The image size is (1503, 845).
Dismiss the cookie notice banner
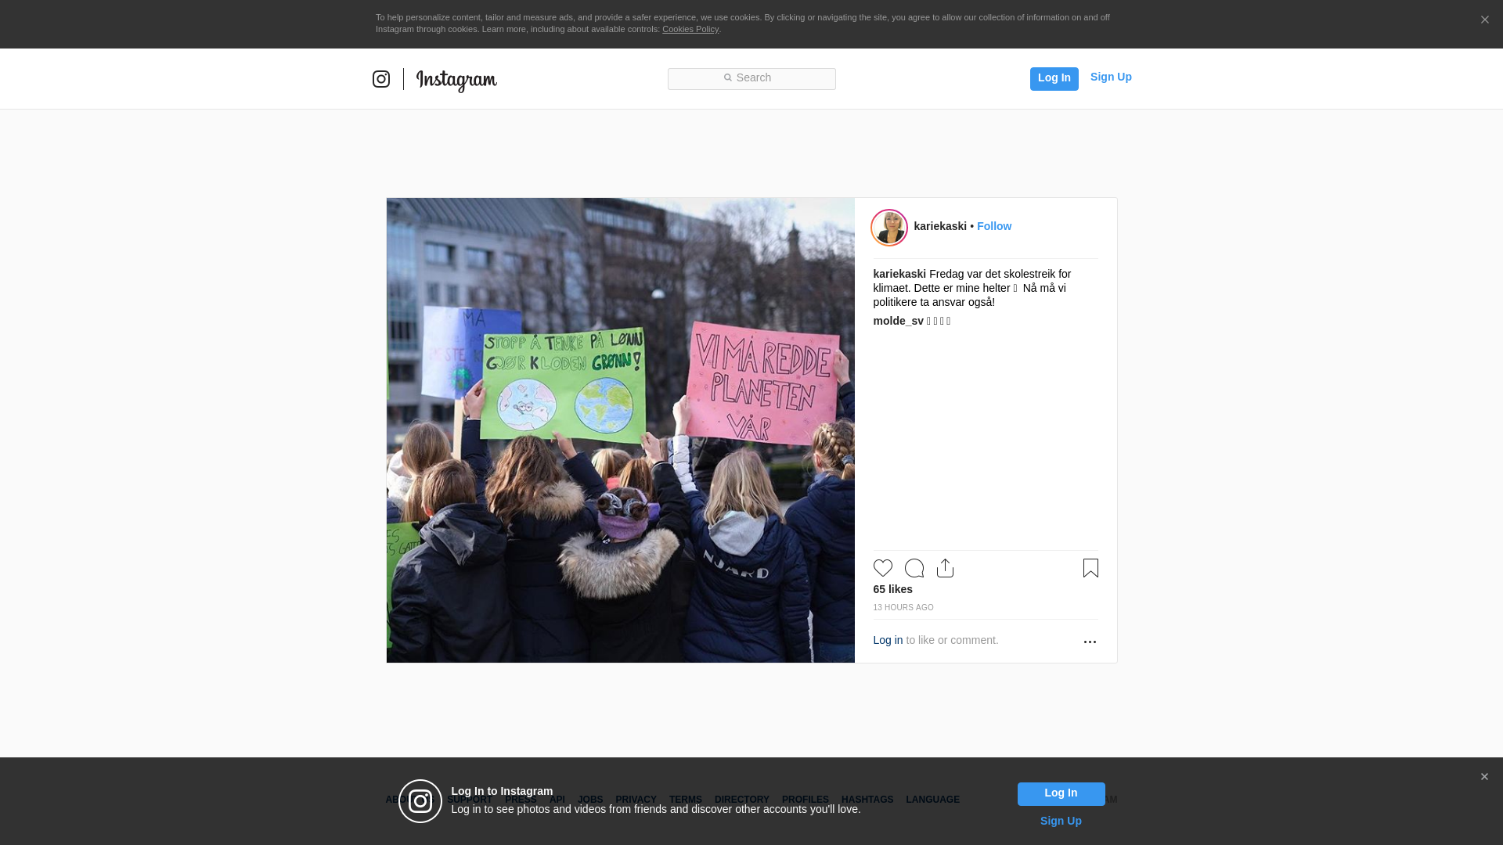tap(1485, 20)
